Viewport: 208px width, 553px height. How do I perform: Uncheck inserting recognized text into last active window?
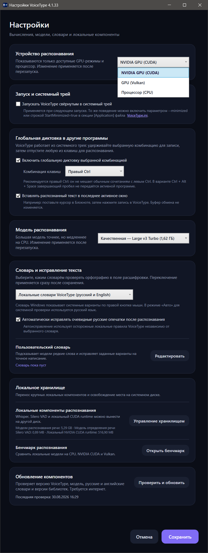click(x=18, y=196)
